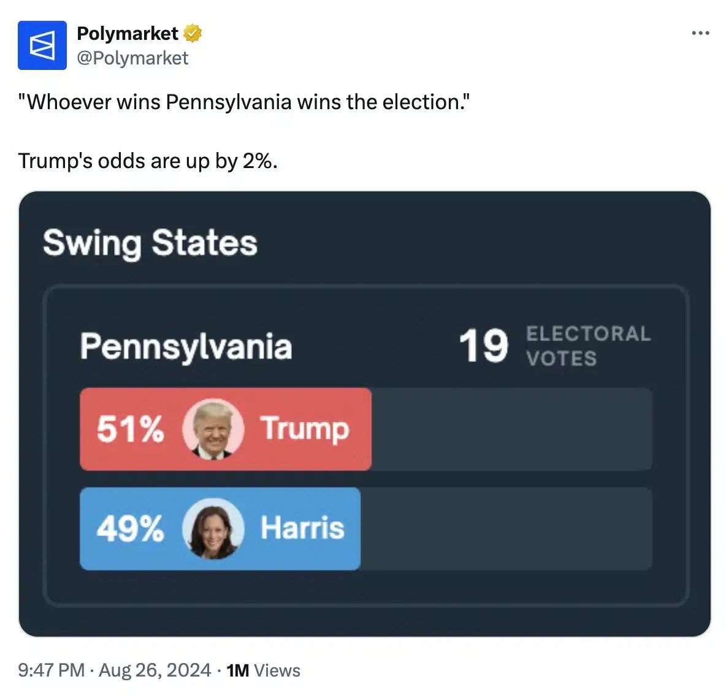The width and height of the screenshot is (726, 698).
Task: Click the empty dark portion of Trump's bar
Action: pos(511,429)
